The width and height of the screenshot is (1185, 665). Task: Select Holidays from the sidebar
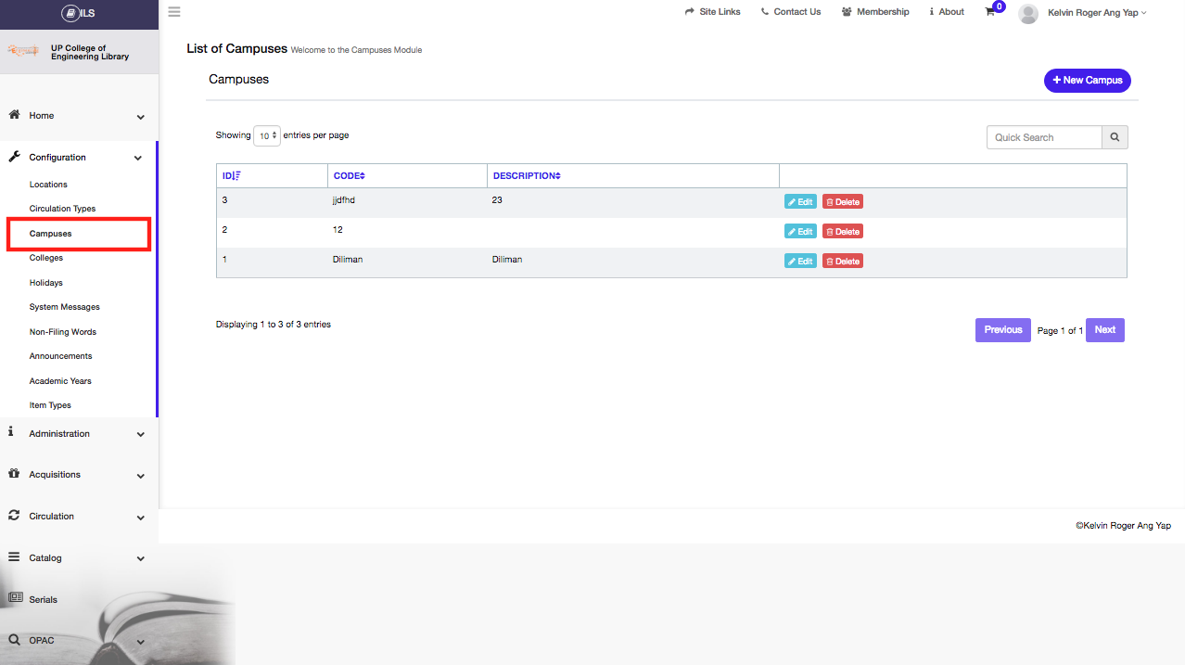point(46,283)
